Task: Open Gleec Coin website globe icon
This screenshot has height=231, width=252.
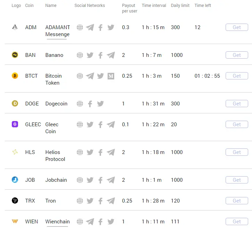Action: [x=80, y=125]
